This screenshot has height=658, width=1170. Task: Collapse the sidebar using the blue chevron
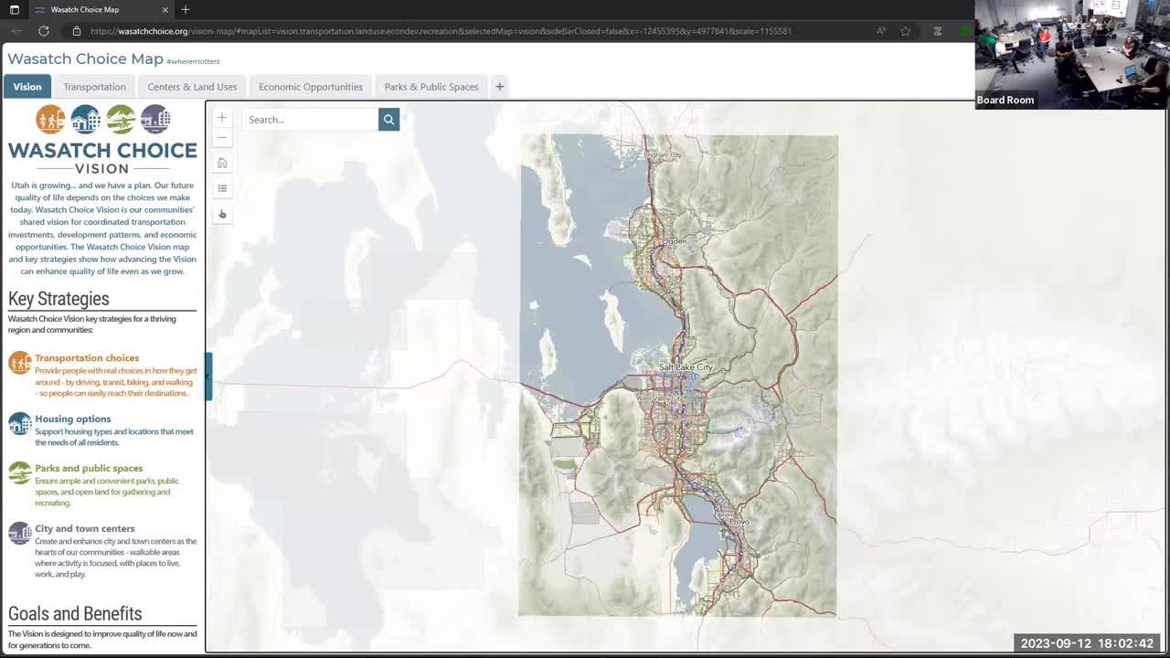pyautogui.click(x=207, y=376)
